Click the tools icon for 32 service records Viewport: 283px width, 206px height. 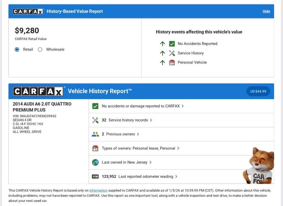(95, 120)
